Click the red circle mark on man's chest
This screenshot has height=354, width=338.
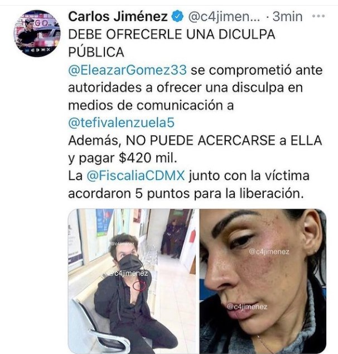click(x=139, y=286)
